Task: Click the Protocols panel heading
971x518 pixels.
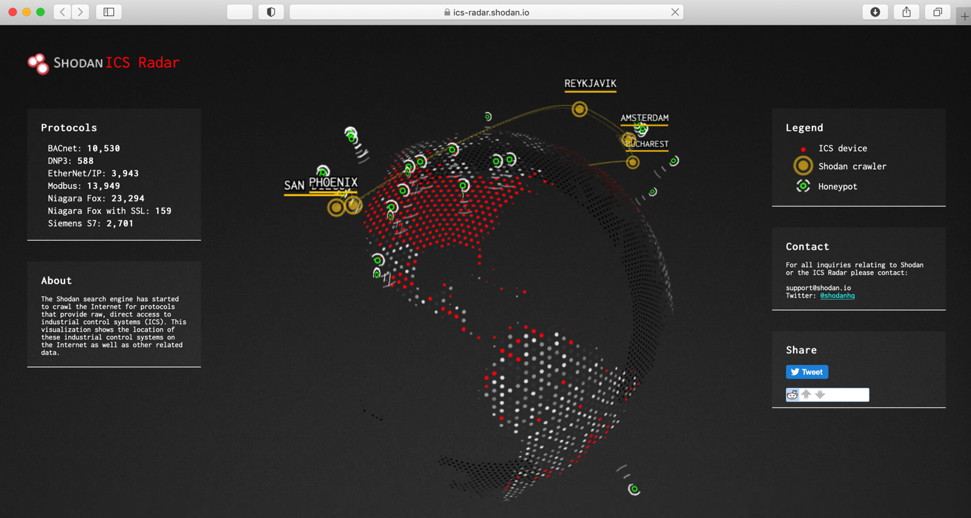Action: point(69,128)
